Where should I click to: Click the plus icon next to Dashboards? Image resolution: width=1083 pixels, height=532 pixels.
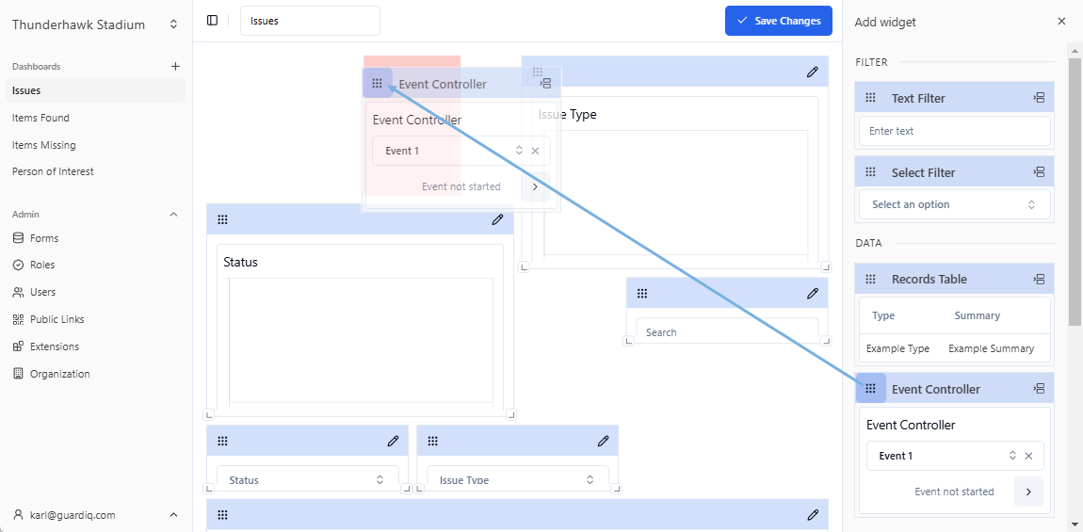tap(174, 67)
